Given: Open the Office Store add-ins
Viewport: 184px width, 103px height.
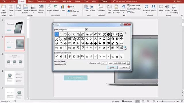Looking at the screenshot, I should [x=71, y=7].
